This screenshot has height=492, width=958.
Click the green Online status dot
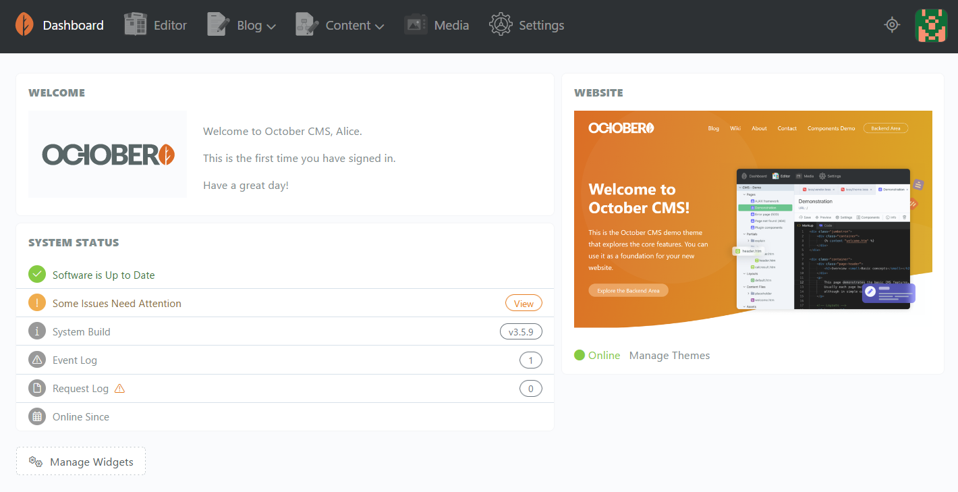(580, 355)
